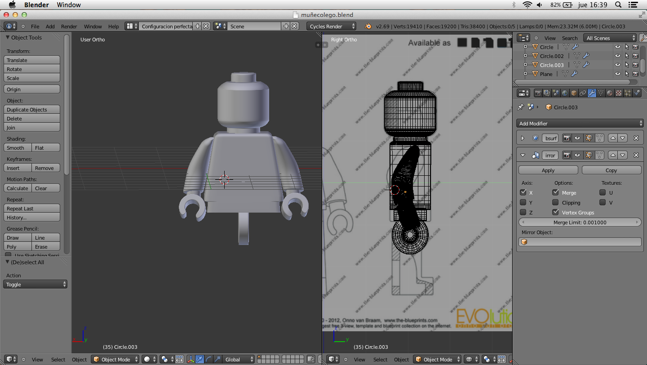This screenshot has width=647, height=365.
Task: Open the Object Data tab triangle icon
Action: 601,93
